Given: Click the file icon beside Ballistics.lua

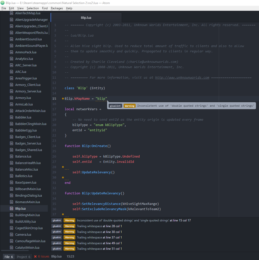Looking at the screenshot, I should 12,176.
